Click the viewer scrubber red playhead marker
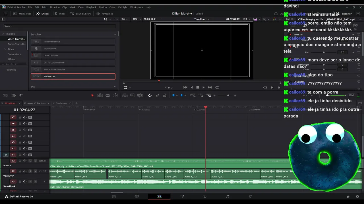This screenshot has width=364, height=204. tap(159, 80)
